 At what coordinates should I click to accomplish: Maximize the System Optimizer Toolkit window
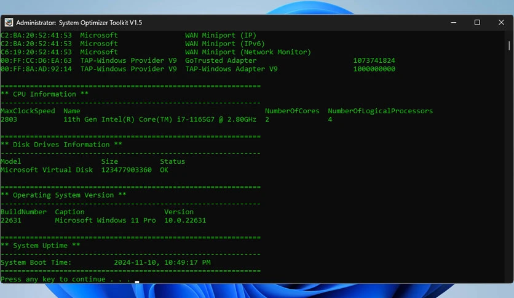click(x=477, y=22)
